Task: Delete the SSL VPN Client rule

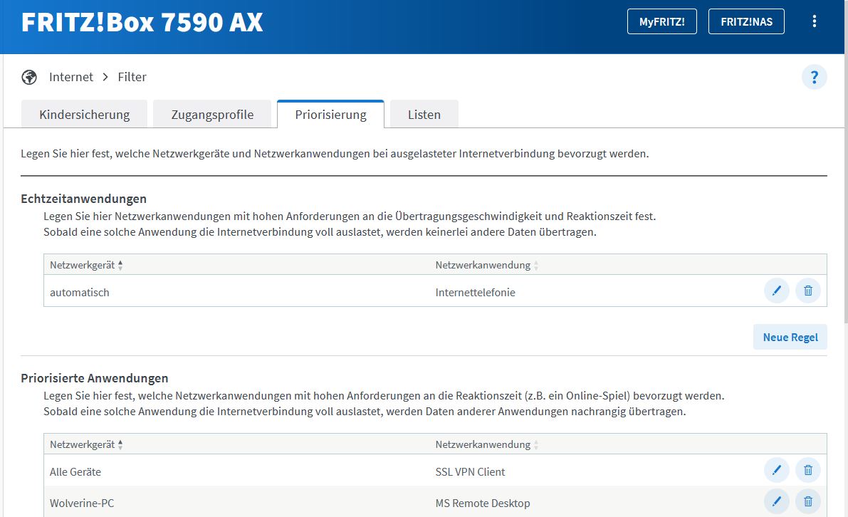Action: coord(808,470)
